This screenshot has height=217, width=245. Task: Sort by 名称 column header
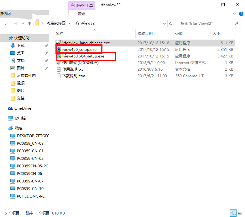[x=60, y=34]
